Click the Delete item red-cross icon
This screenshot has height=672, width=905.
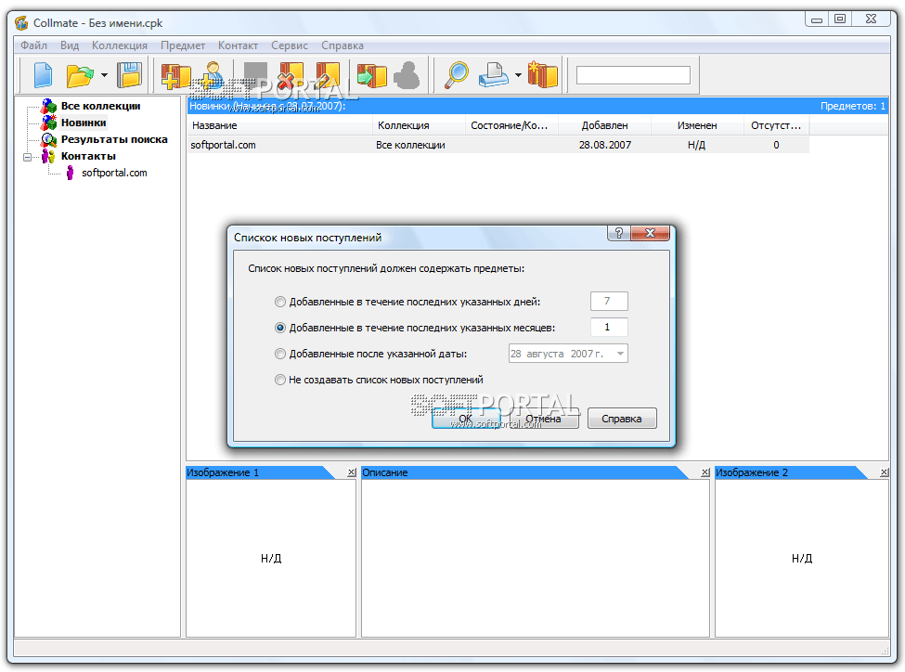[291, 75]
